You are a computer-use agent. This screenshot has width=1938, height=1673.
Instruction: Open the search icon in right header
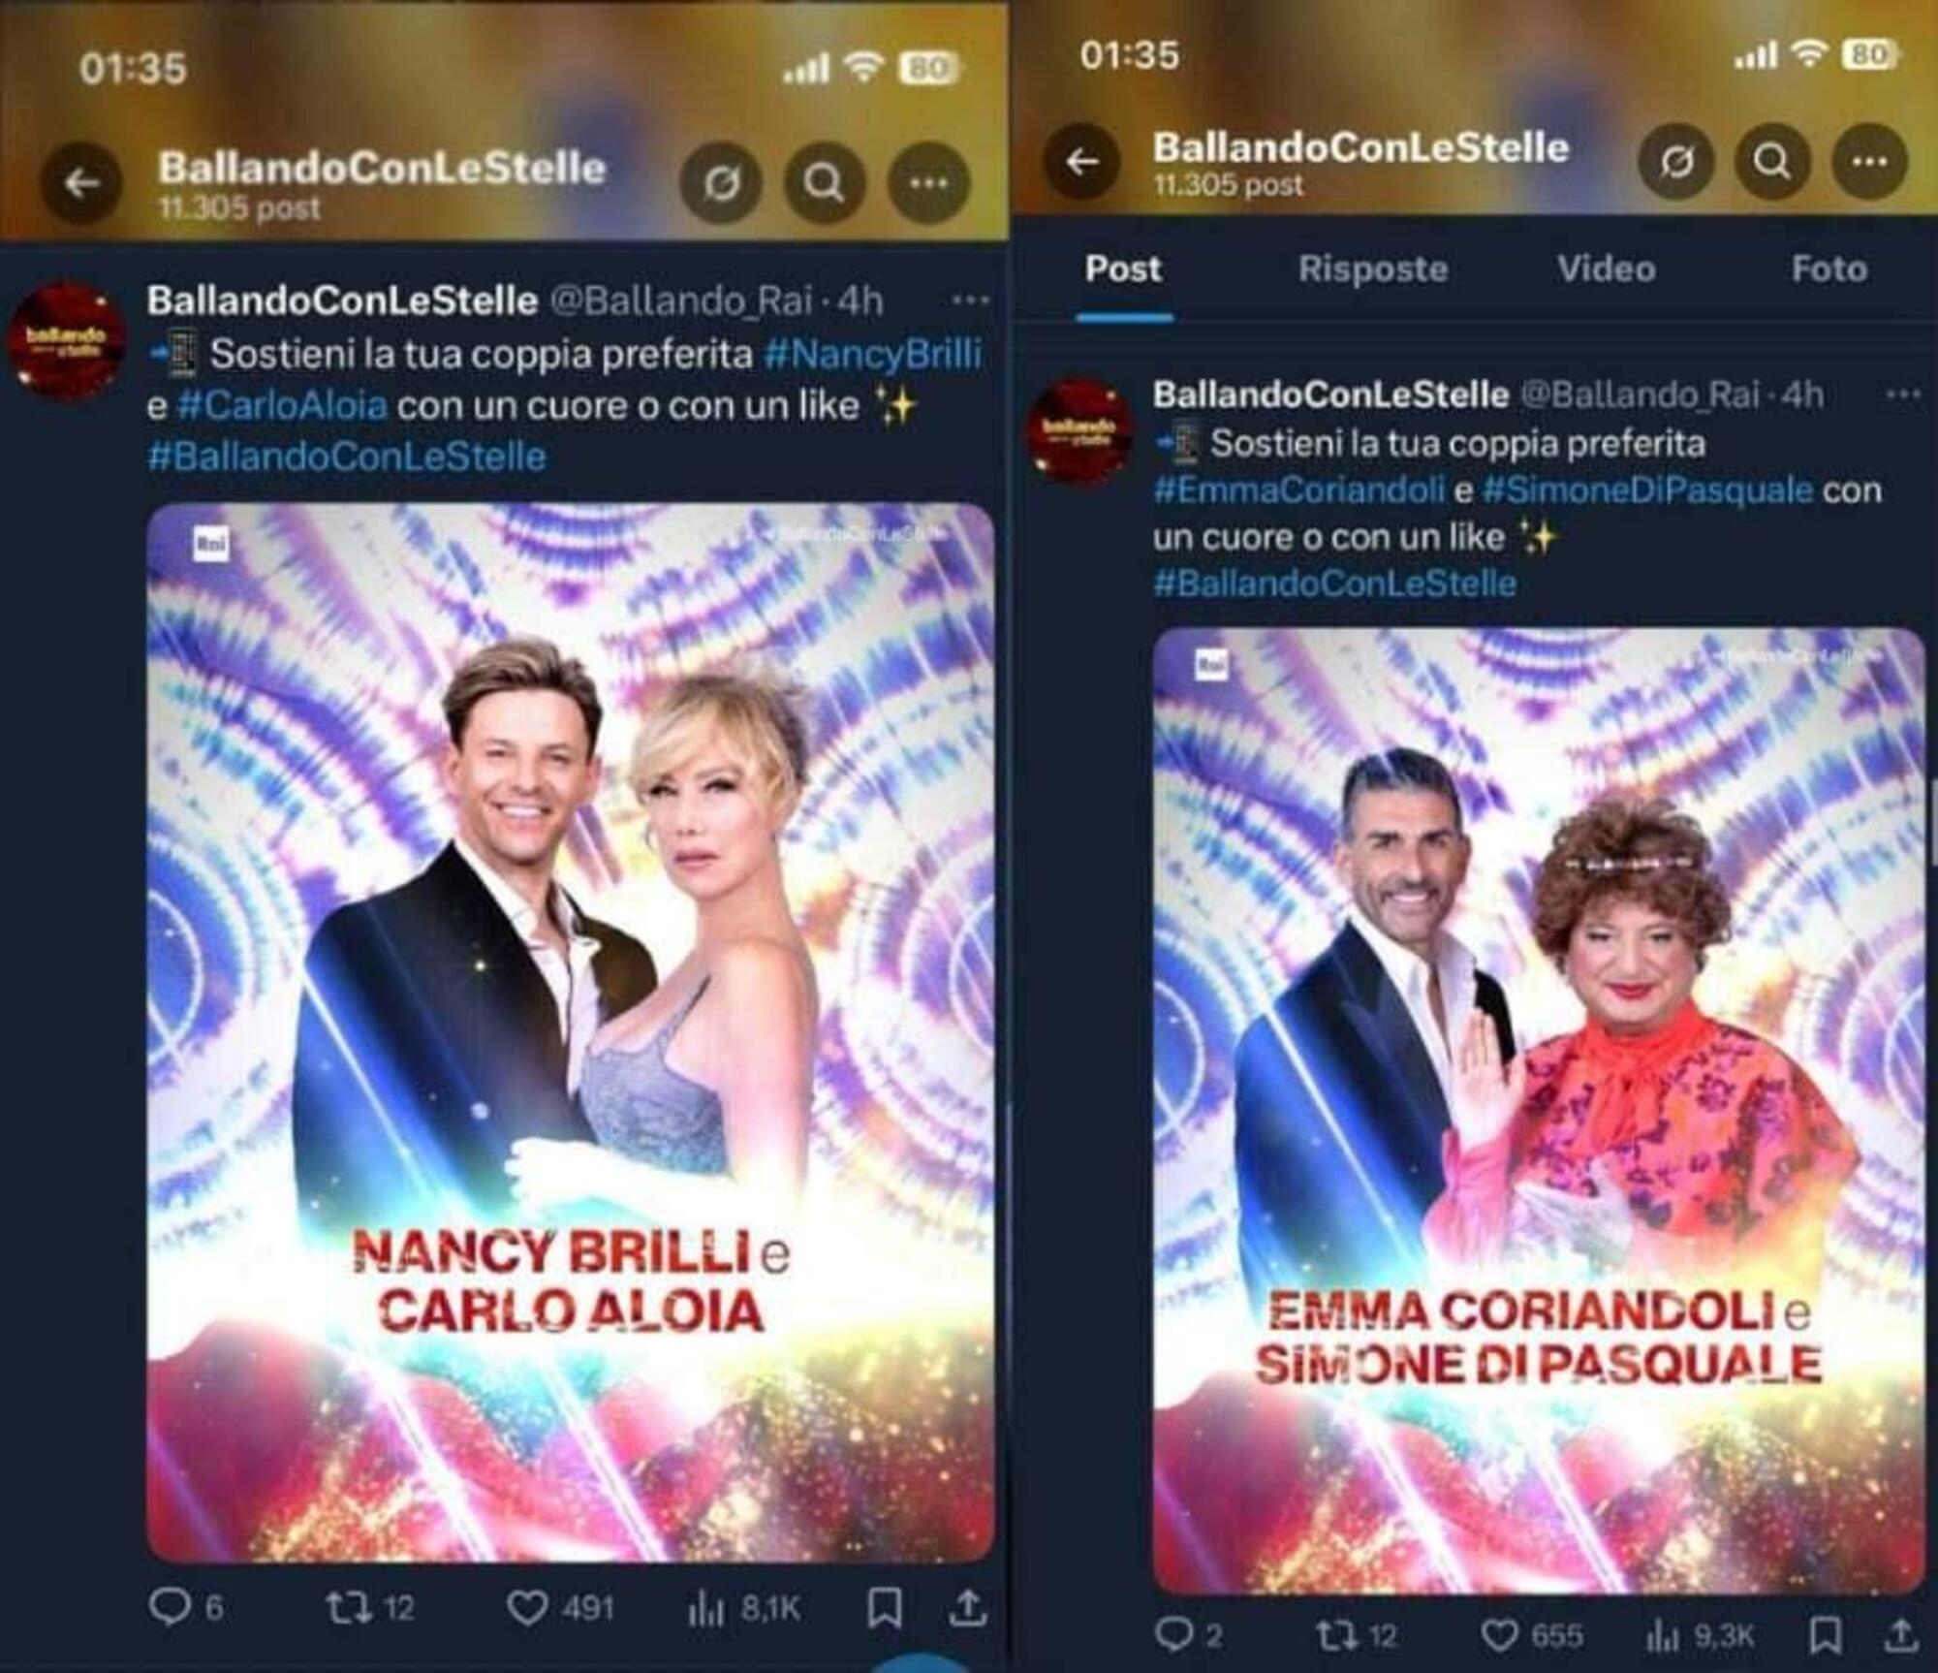[x=1772, y=162]
